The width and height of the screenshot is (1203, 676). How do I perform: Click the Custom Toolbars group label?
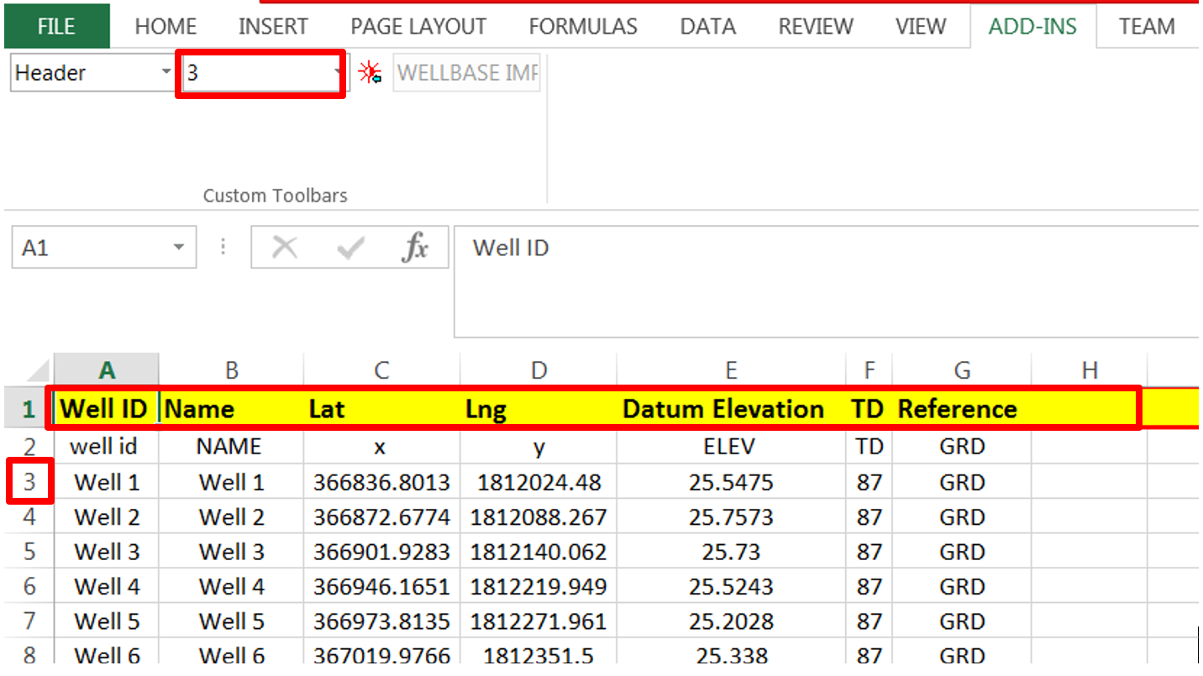[276, 196]
